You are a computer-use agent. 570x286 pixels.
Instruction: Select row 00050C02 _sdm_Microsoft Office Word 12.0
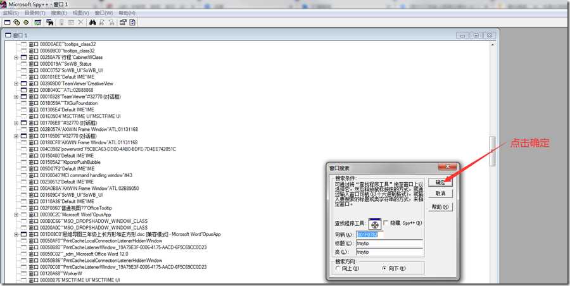(x=79, y=254)
